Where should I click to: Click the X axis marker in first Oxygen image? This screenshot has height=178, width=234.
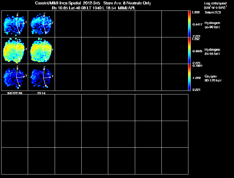tap(19, 86)
